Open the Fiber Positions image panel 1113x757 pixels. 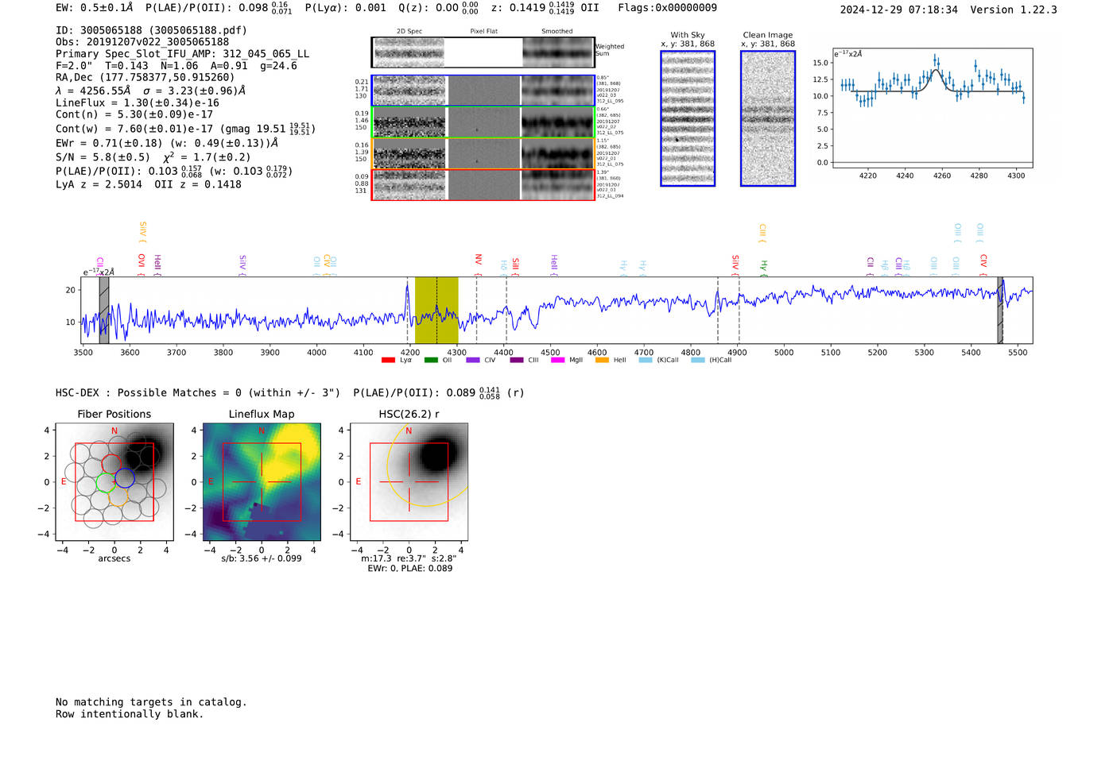[x=114, y=482]
